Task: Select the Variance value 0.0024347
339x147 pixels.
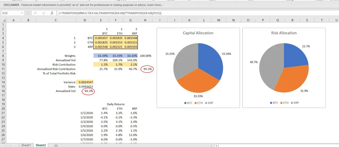Action: 85,82
